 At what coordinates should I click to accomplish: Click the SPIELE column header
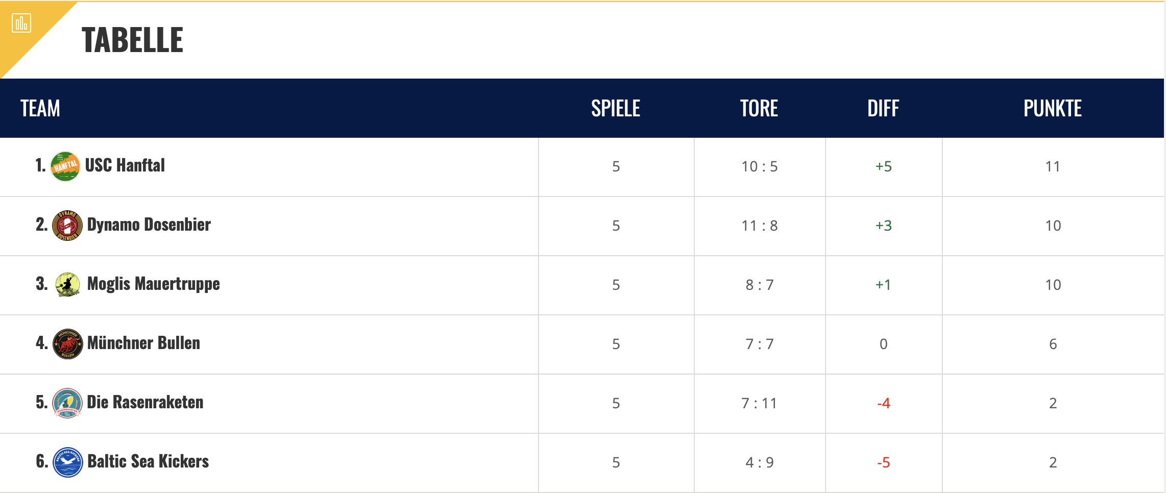point(616,108)
